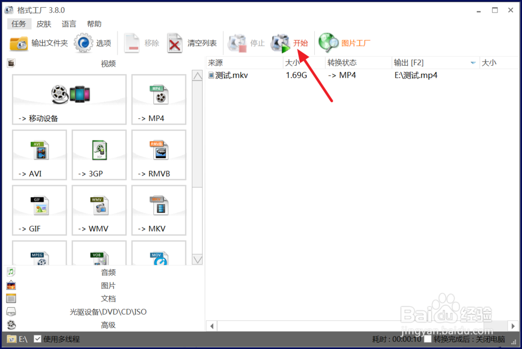Select the RMVB format icon
This screenshot has width=522, height=349.
[158, 154]
